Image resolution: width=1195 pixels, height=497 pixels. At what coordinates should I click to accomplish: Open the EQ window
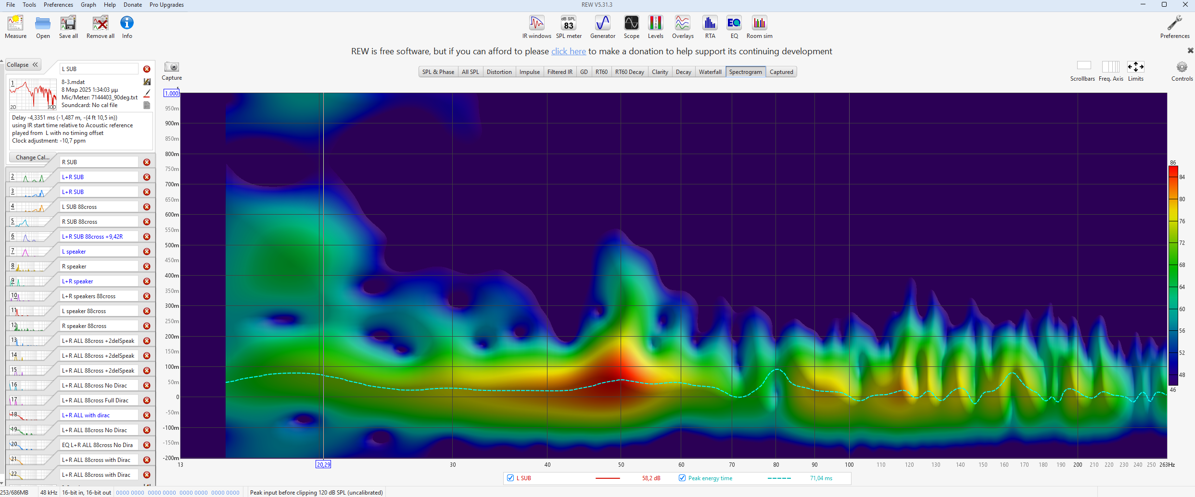[x=734, y=27]
